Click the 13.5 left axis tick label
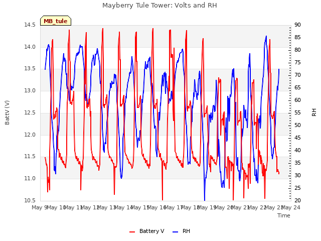This screenshot has height=241, width=321. [30, 68]
